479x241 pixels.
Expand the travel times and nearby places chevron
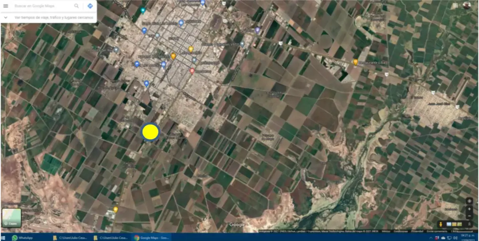(x=6, y=18)
